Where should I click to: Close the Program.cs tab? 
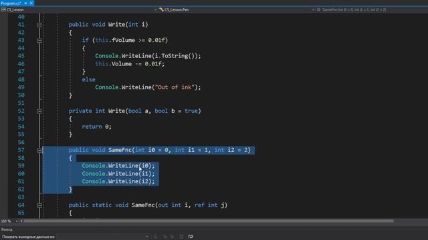pos(31,3)
